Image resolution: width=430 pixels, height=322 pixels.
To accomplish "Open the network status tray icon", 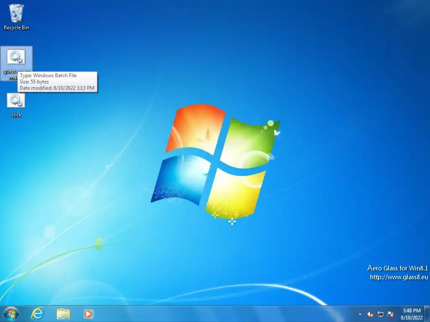I will pos(380,314).
